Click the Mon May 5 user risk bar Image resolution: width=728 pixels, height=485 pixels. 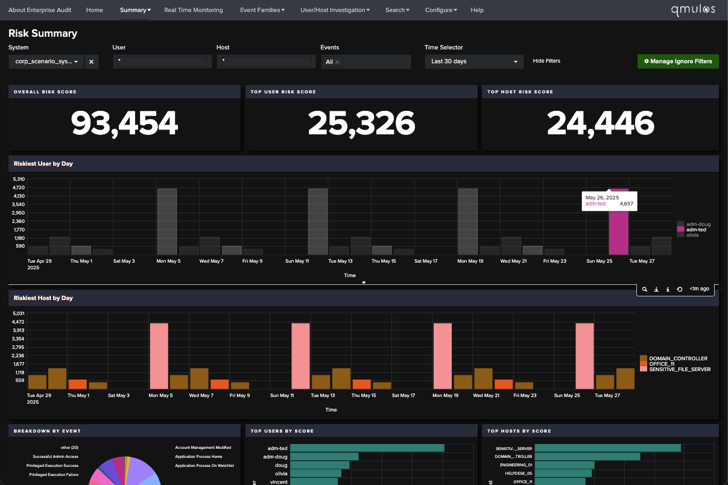pyautogui.click(x=167, y=222)
